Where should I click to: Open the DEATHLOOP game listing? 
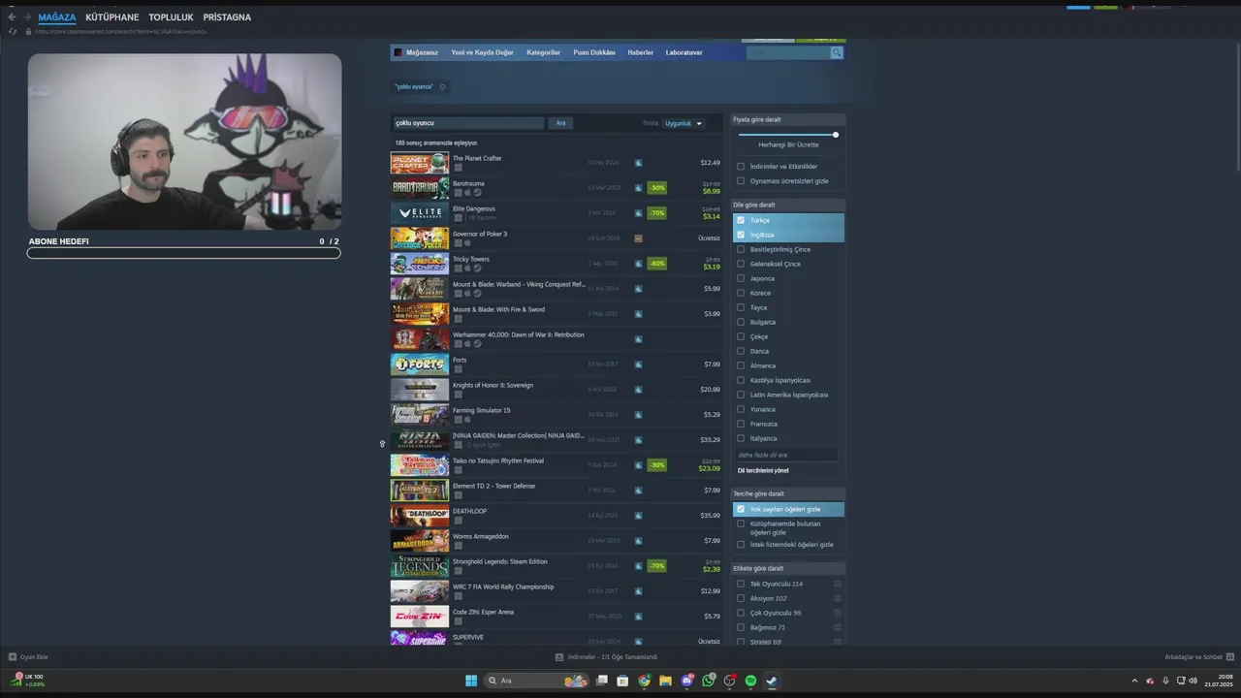[x=556, y=516]
